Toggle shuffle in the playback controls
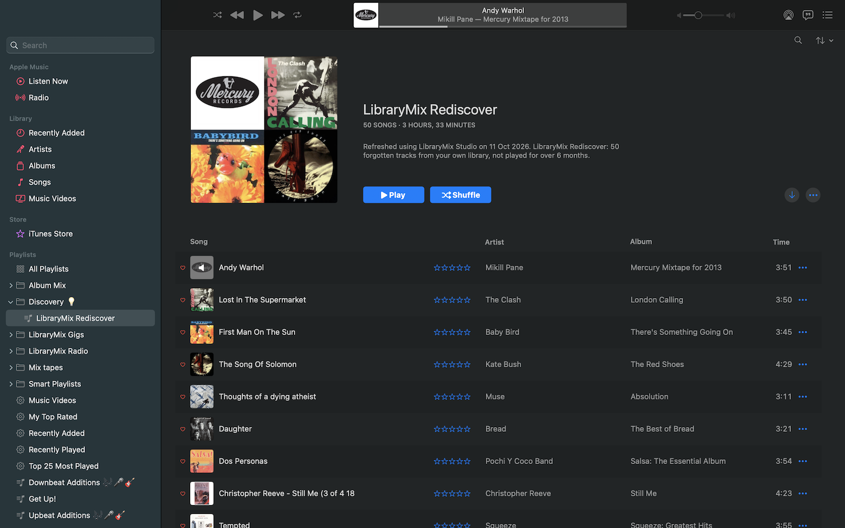Viewport: 845px width, 528px height. (x=217, y=15)
